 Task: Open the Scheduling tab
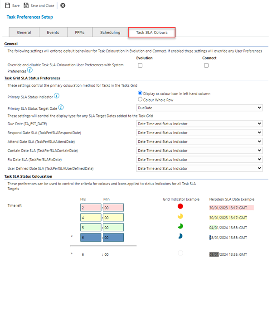point(111,33)
